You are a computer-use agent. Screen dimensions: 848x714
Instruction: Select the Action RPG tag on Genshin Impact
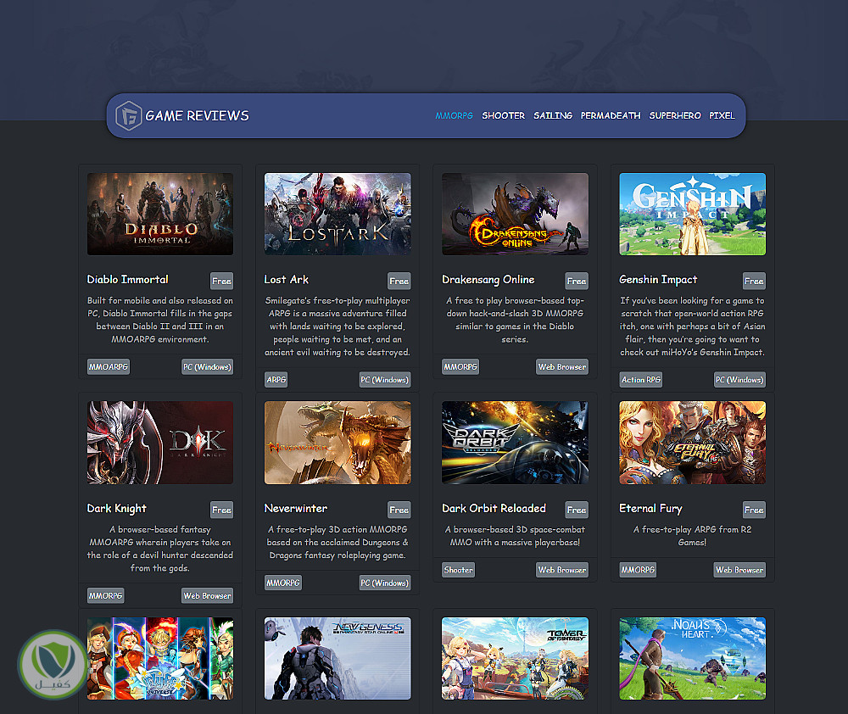(641, 380)
